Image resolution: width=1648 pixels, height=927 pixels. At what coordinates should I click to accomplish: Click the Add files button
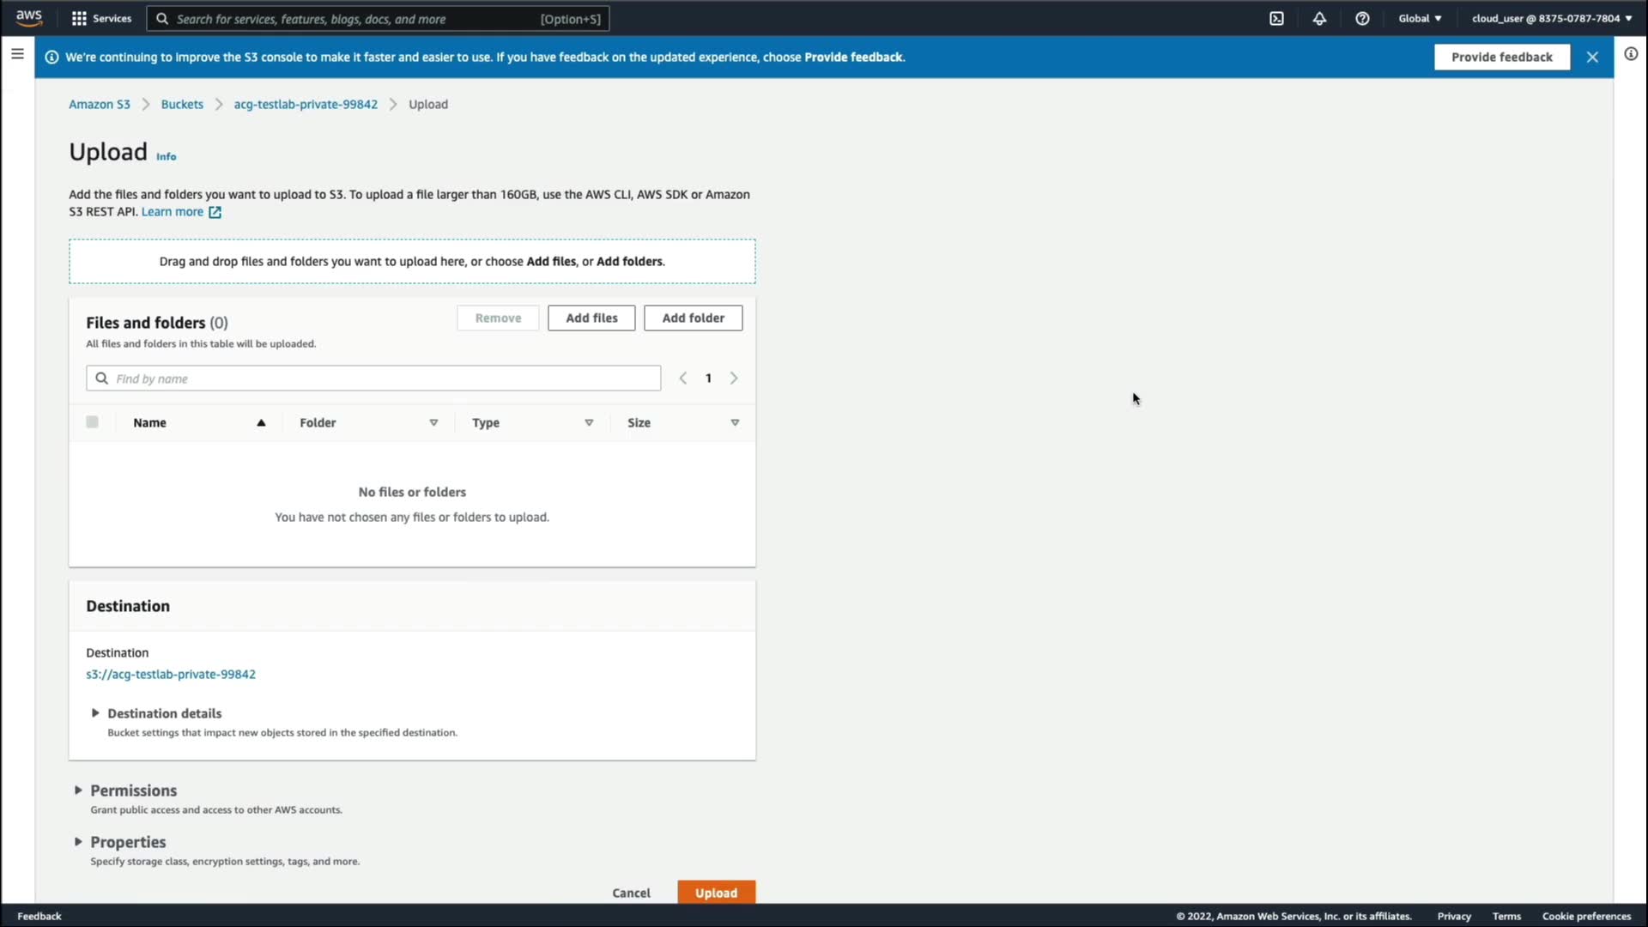pos(591,318)
